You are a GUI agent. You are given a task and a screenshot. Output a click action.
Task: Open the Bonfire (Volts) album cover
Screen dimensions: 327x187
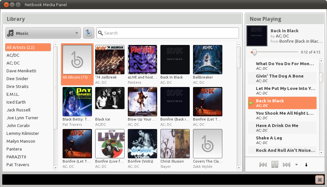142,144
